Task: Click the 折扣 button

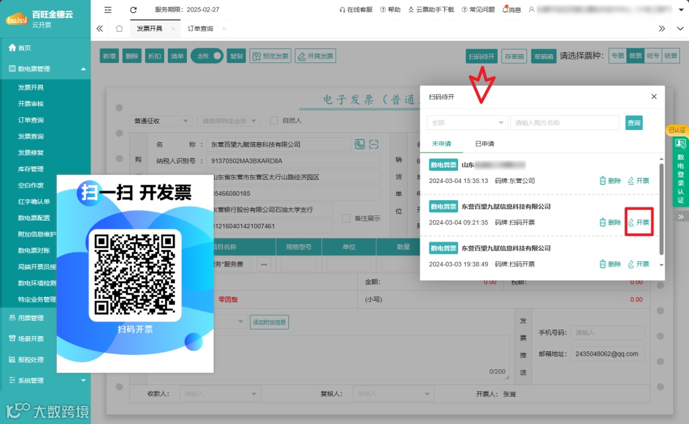Action: pyautogui.click(x=154, y=56)
